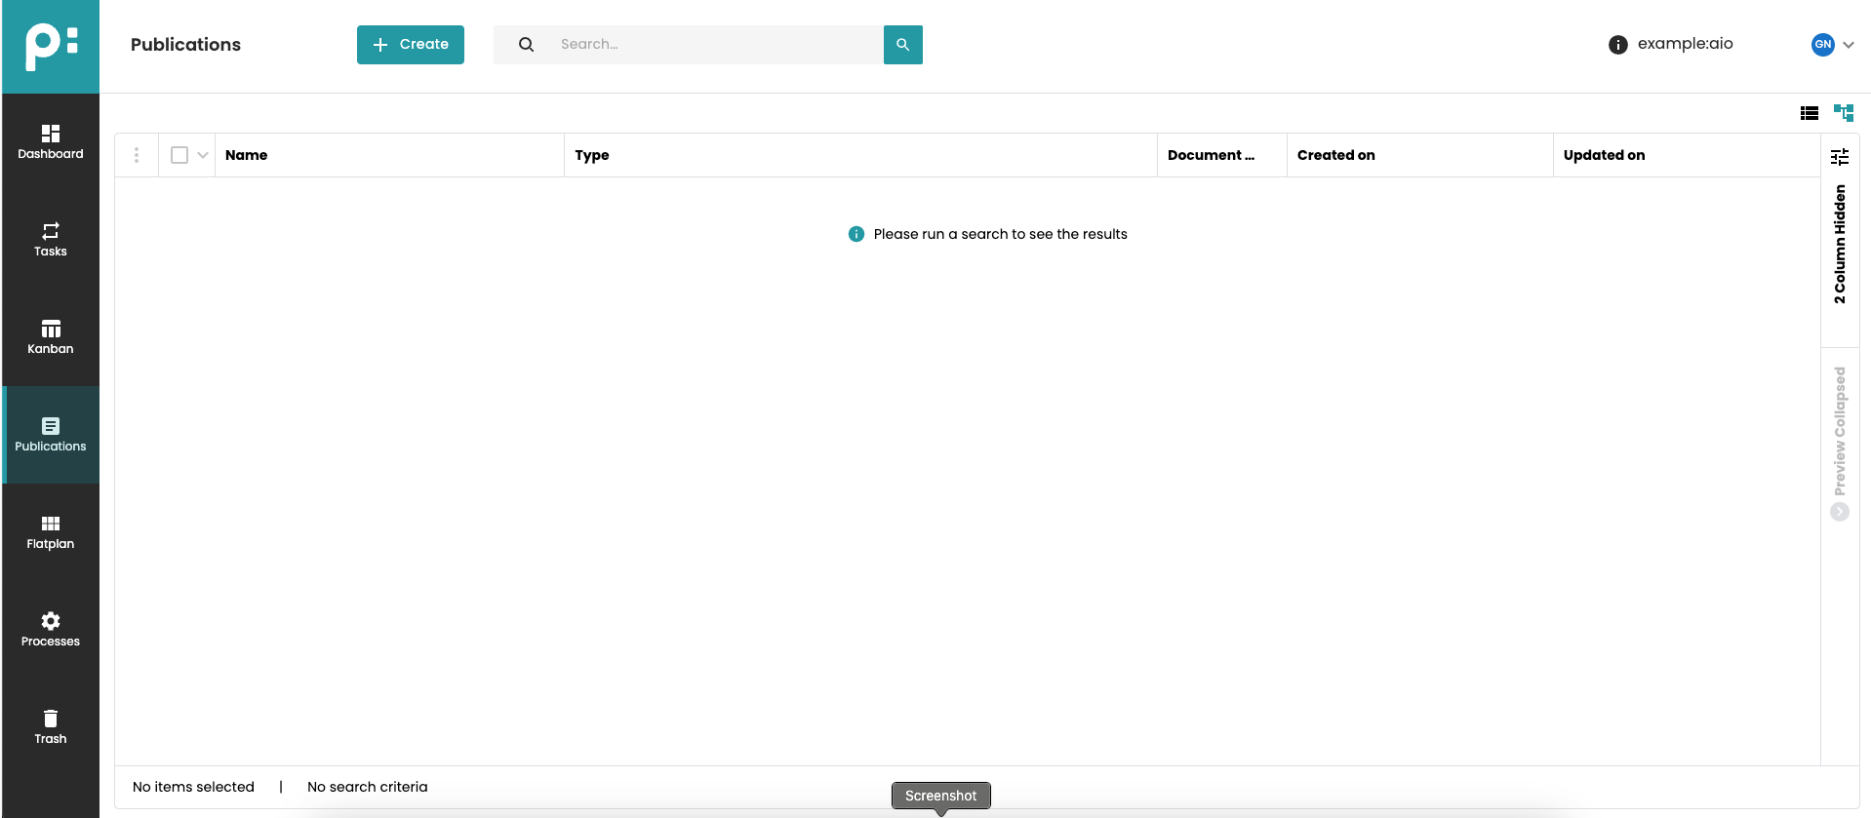The width and height of the screenshot is (1871, 818).
Task: Expand the Preview Collapsed panel
Action: coord(1840,512)
